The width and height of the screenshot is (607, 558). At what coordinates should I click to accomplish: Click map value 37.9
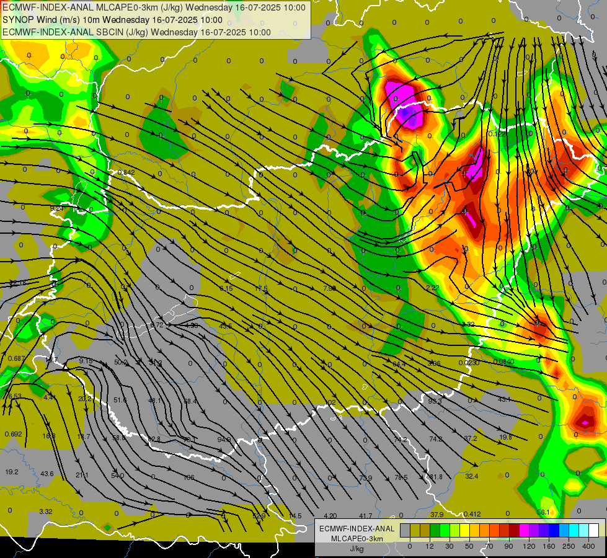(437, 515)
